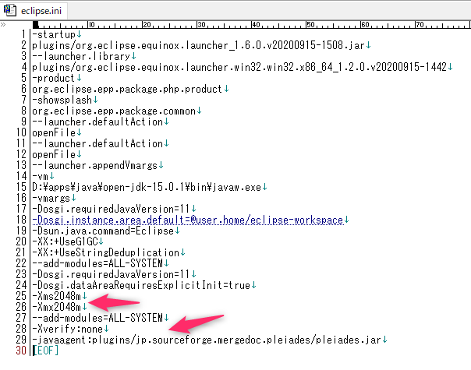
Task: Click the '-showsplash' line
Action: [x=62, y=100]
